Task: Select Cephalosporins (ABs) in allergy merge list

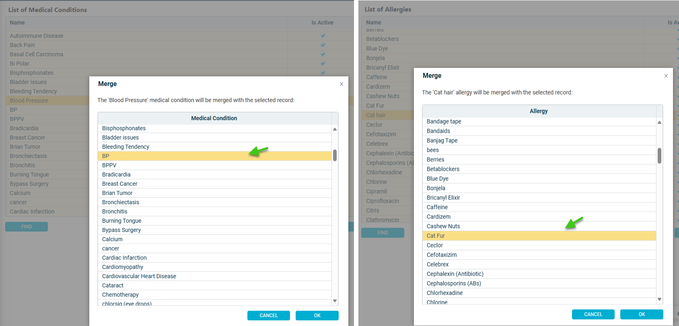Action: 539,283
